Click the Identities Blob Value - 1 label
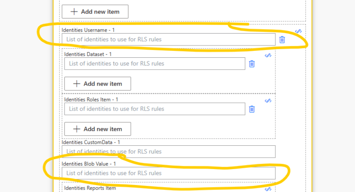 coord(89,164)
